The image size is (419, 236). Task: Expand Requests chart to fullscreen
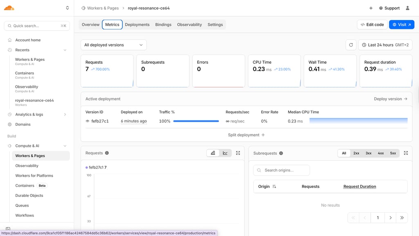tap(238, 153)
